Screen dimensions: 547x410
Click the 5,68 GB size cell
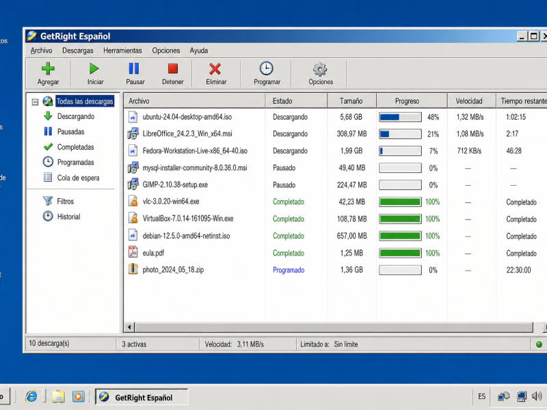[351, 117]
